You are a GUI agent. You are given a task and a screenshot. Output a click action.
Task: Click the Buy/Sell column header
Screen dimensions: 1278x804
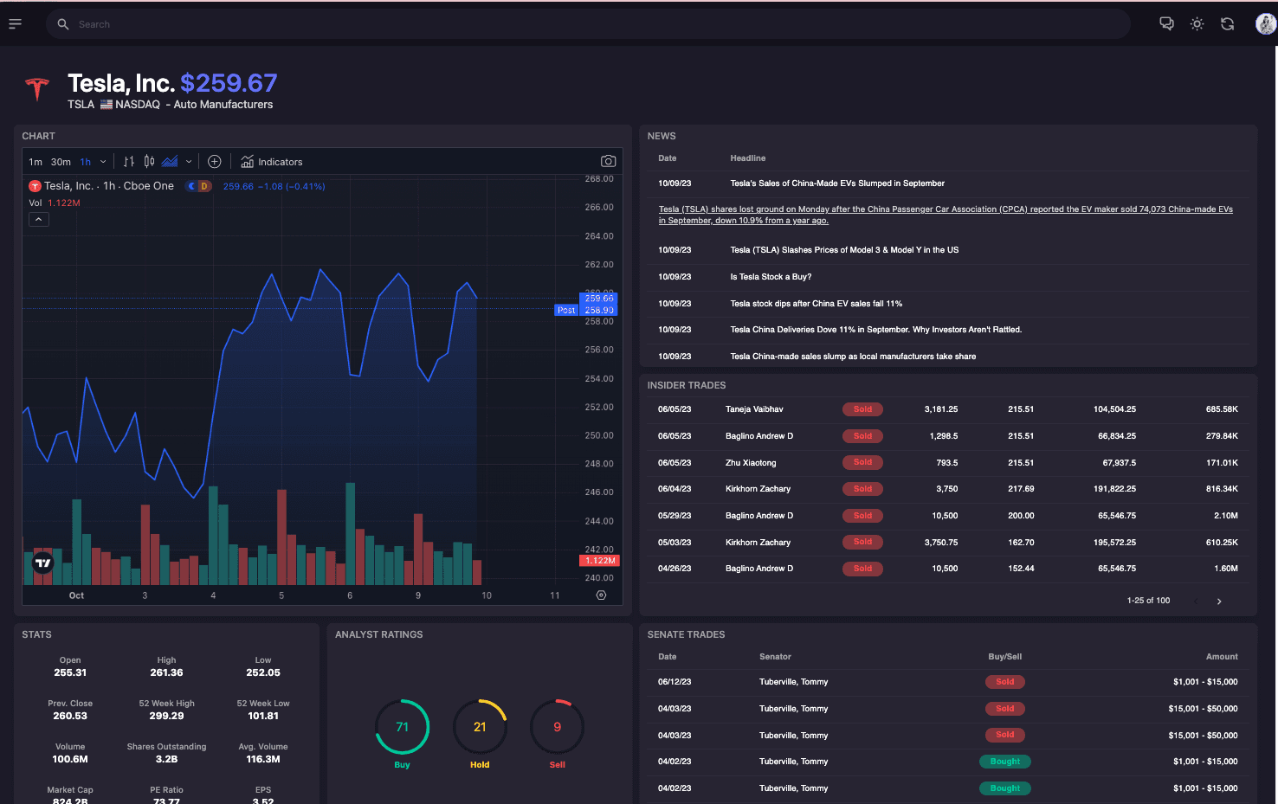click(1004, 657)
